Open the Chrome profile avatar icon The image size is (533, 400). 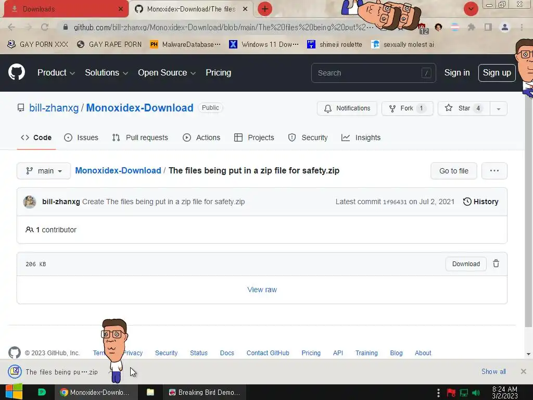[x=505, y=27]
